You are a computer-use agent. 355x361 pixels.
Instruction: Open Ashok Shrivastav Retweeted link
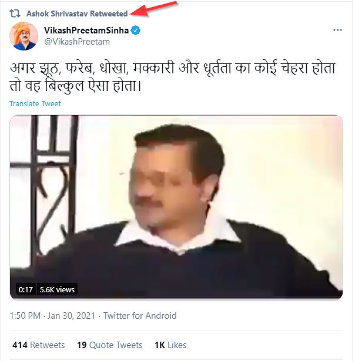tap(77, 14)
